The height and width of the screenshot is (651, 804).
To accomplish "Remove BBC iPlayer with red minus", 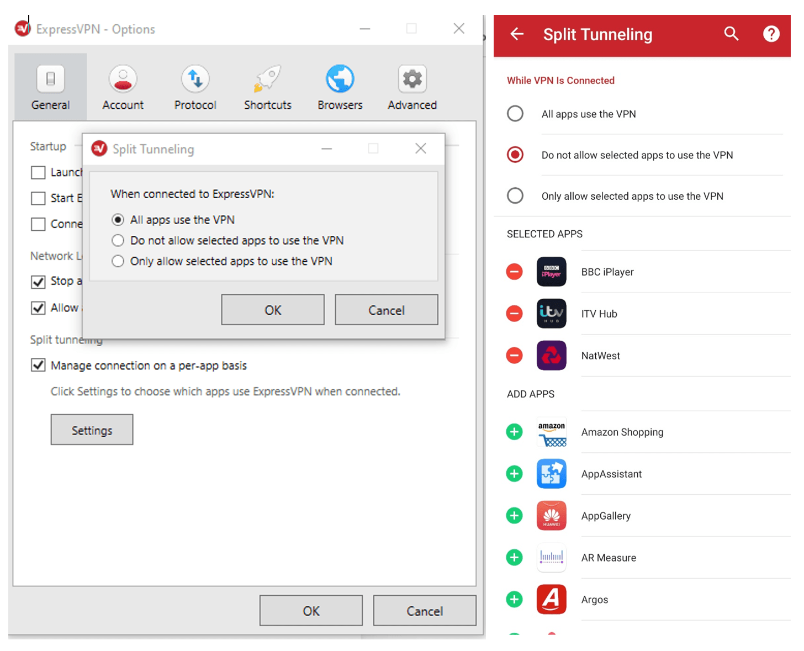I will 514,272.
